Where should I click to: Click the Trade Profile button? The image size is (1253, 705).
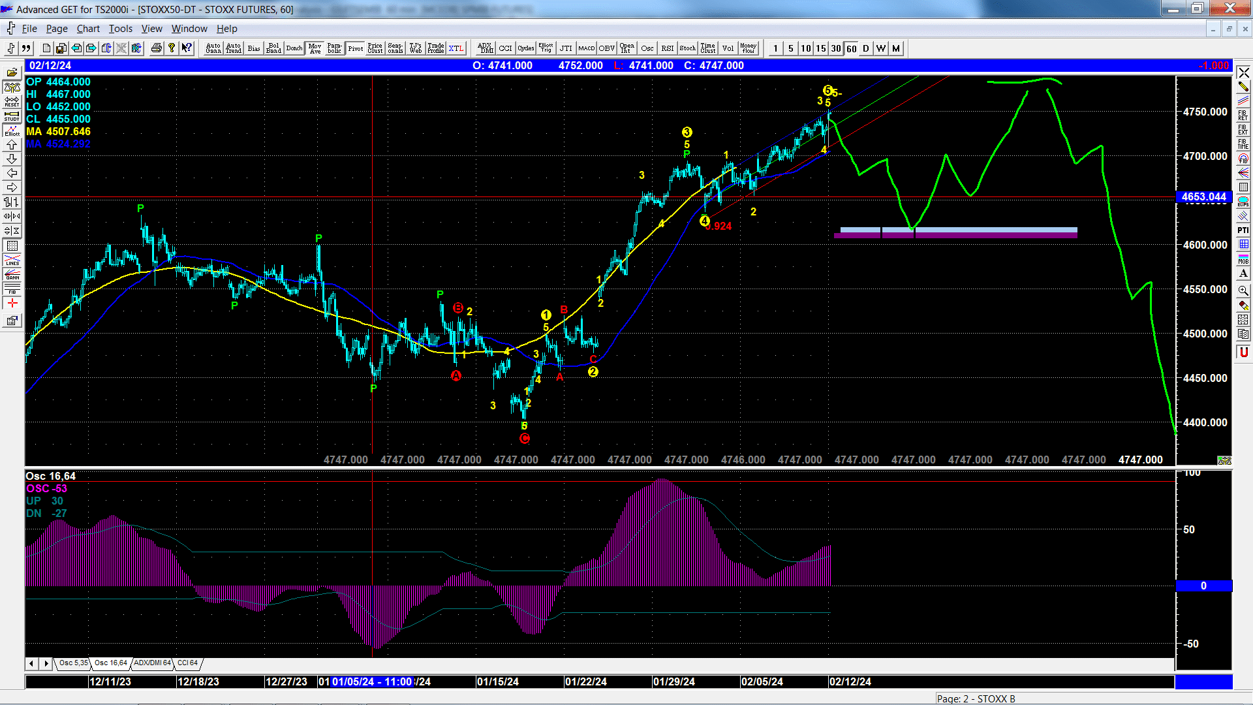(x=436, y=48)
